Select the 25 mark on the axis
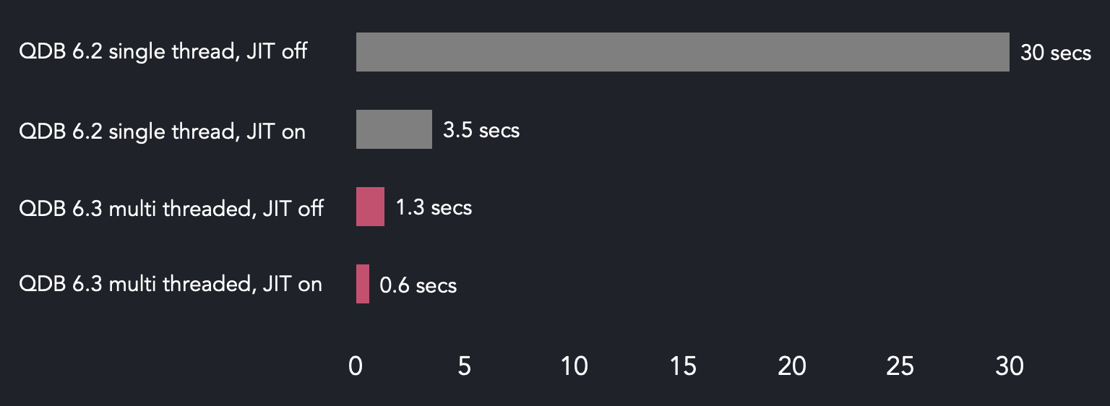The width and height of the screenshot is (1110, 406). (900, 367)
